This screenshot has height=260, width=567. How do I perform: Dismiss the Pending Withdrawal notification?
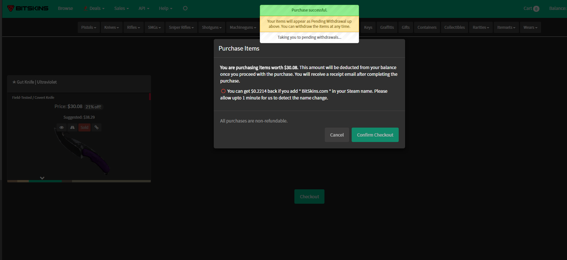click(309, 24)
